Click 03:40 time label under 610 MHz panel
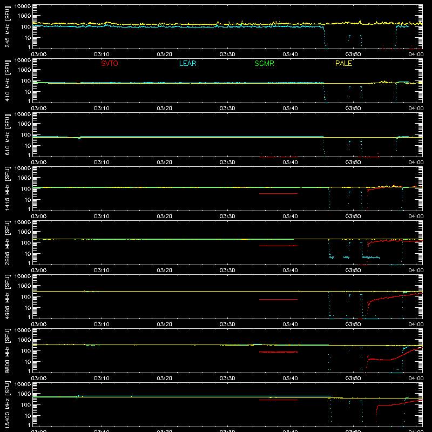The height and width of the screenshot is (432, 432). (290, 163)
